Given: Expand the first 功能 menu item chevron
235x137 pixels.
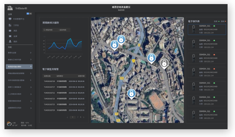Looking at the screenshot, I should pos(31,53).
